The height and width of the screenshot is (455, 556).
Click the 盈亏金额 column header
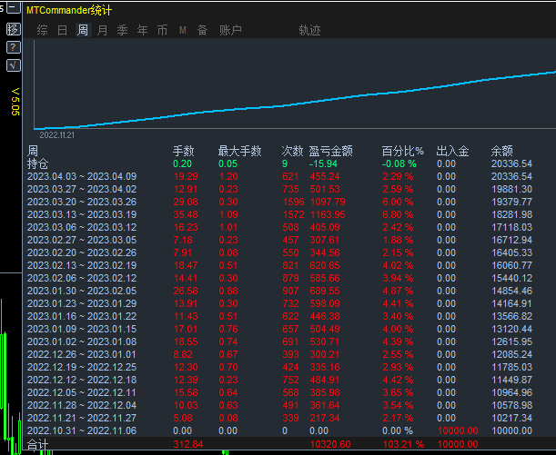click(x=331, y=151)
